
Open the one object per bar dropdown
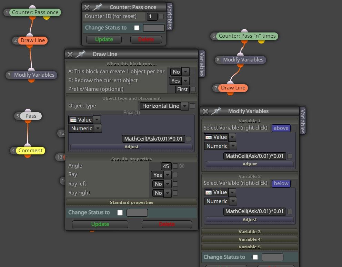[185, 71]
